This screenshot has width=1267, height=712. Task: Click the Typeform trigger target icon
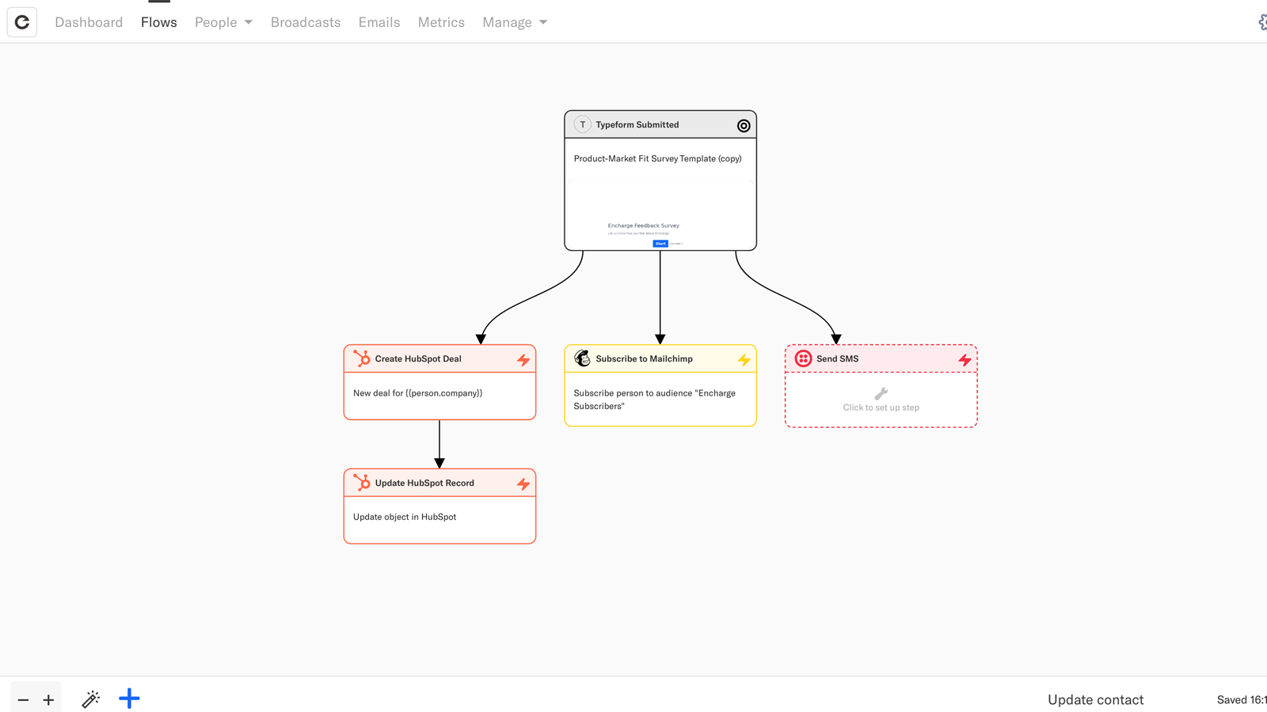point(743,126)
